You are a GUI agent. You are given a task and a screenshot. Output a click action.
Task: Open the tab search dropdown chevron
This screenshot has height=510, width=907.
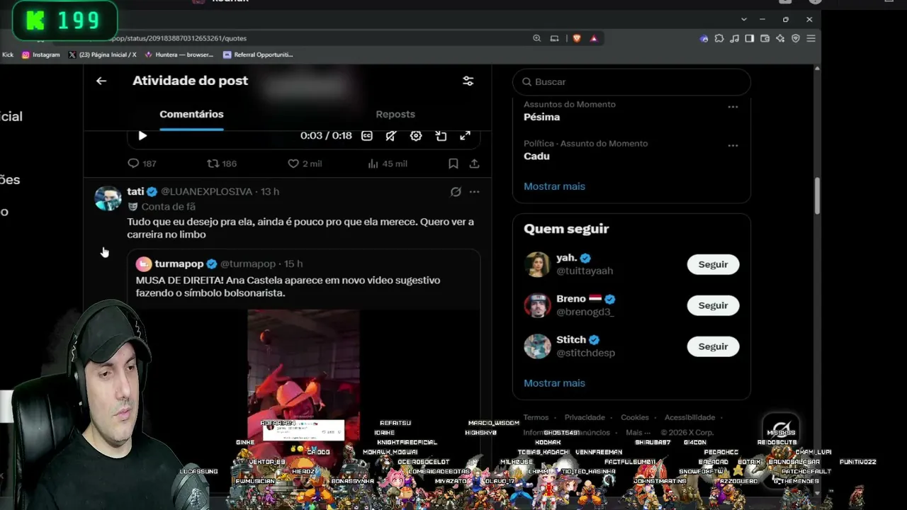pos(744,19)
